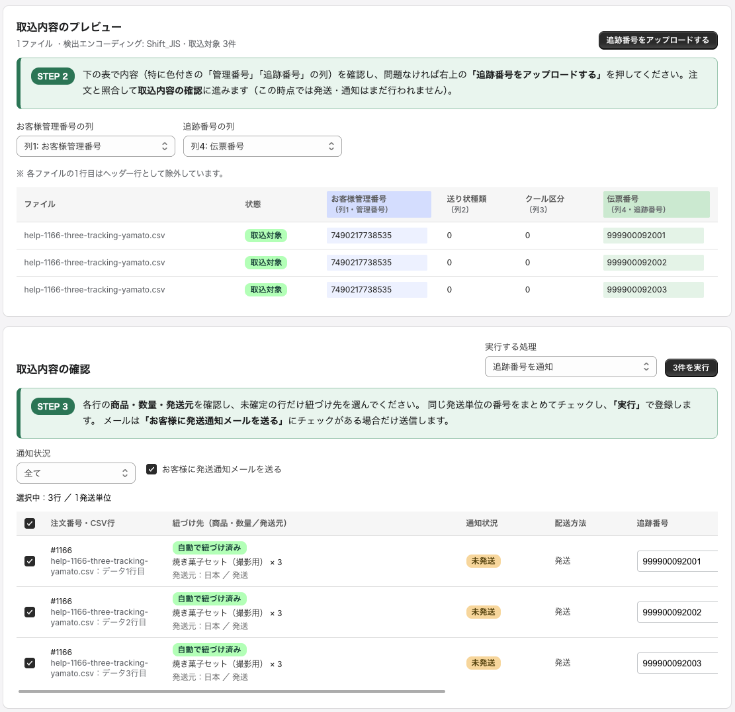
Task: Click the 追跡番号をアップロードする button
Action: [658, 40]
